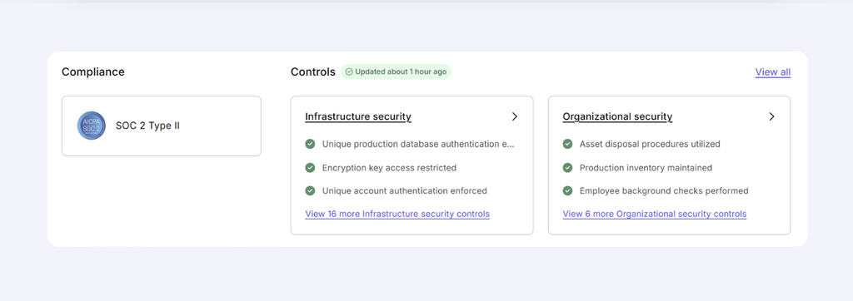Viewport: 853px width, 301px height.
Task: Click View 16 more Infrastructure security controls
Action: (x=397, y=214)
